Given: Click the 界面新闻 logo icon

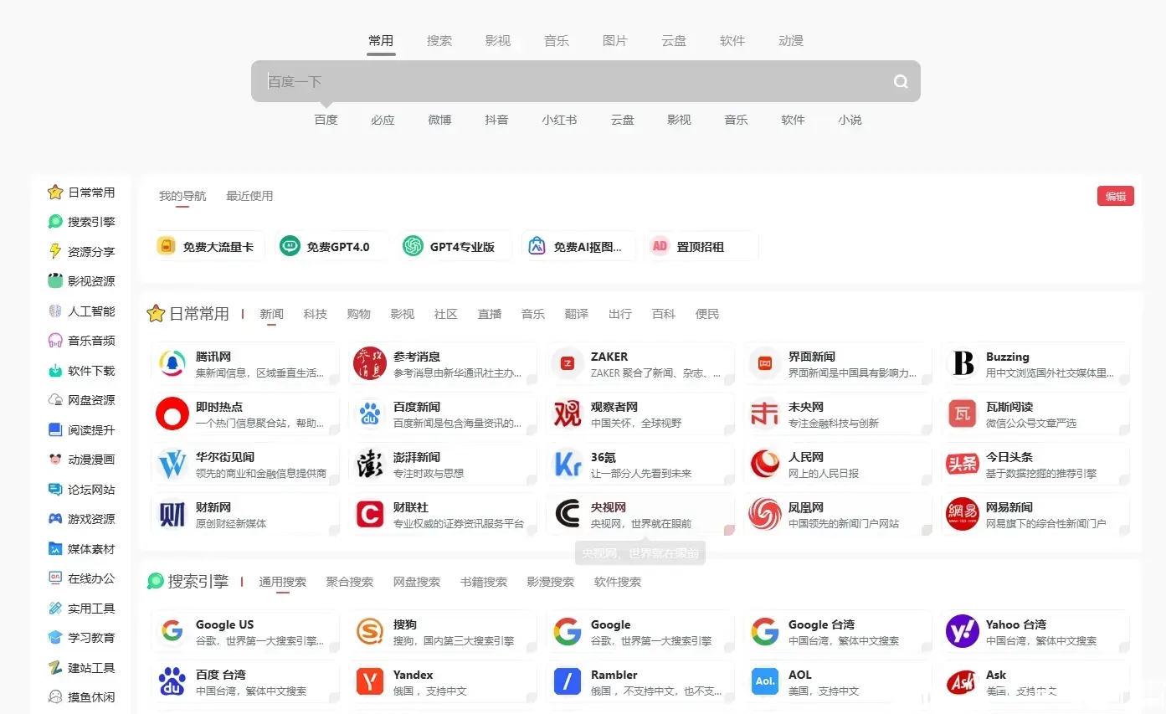Looking at the screenshot, I should (765, 364).
